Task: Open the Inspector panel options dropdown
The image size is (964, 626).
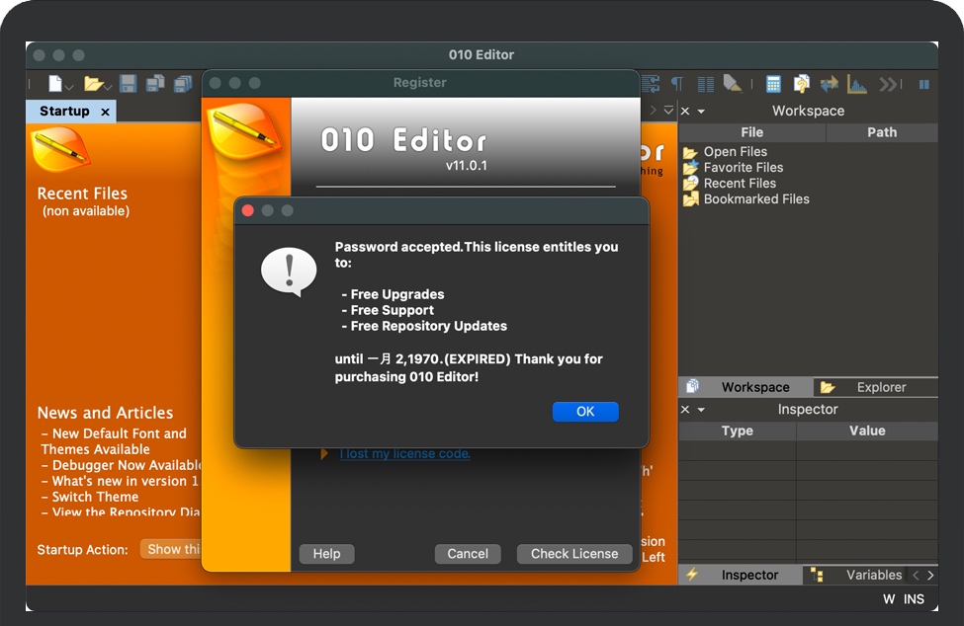Action: [x=701, y=410]
